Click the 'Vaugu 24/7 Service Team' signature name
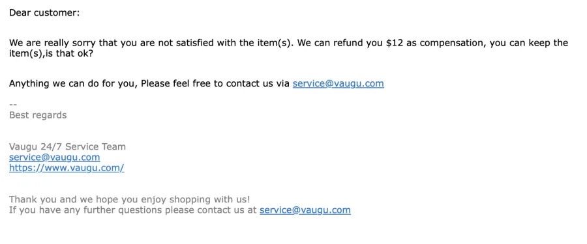Screen dimensions: 587x244 tap(67, 146)
